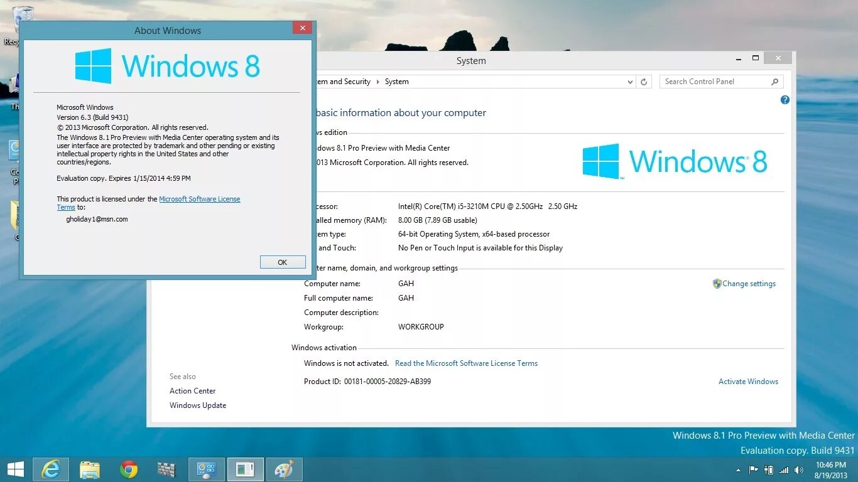The image size is (858, 482).
Task: Check the battery power tray icon
Action: [768, 469]
